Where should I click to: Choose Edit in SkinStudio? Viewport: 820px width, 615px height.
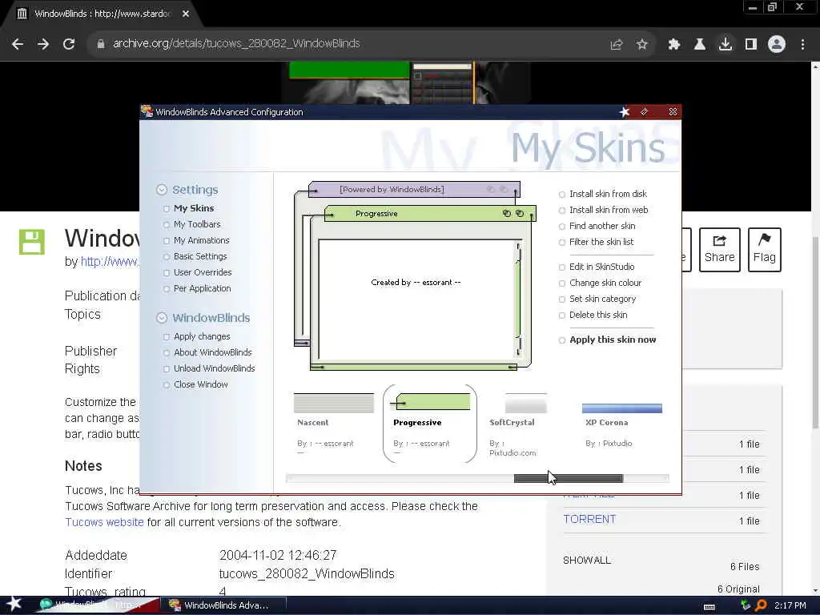601,267
